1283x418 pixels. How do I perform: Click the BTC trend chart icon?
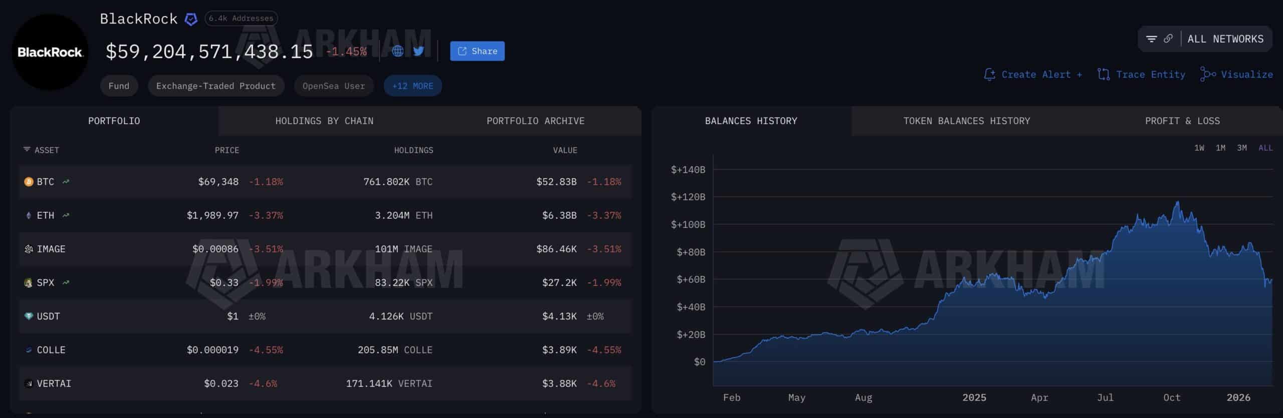pos(66,182)
